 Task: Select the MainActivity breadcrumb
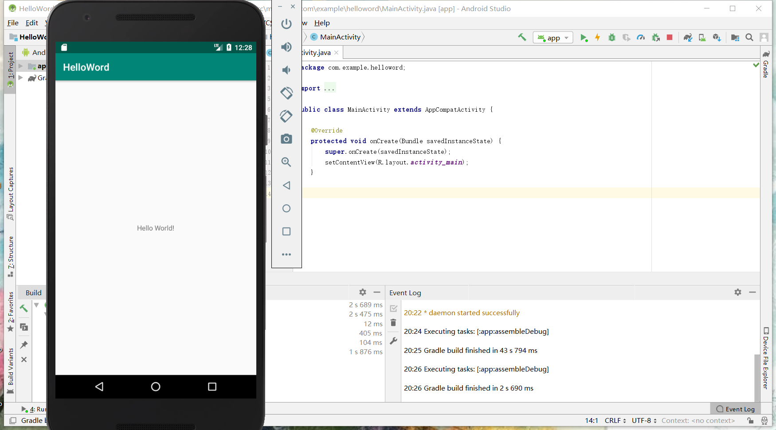(336, 37)
